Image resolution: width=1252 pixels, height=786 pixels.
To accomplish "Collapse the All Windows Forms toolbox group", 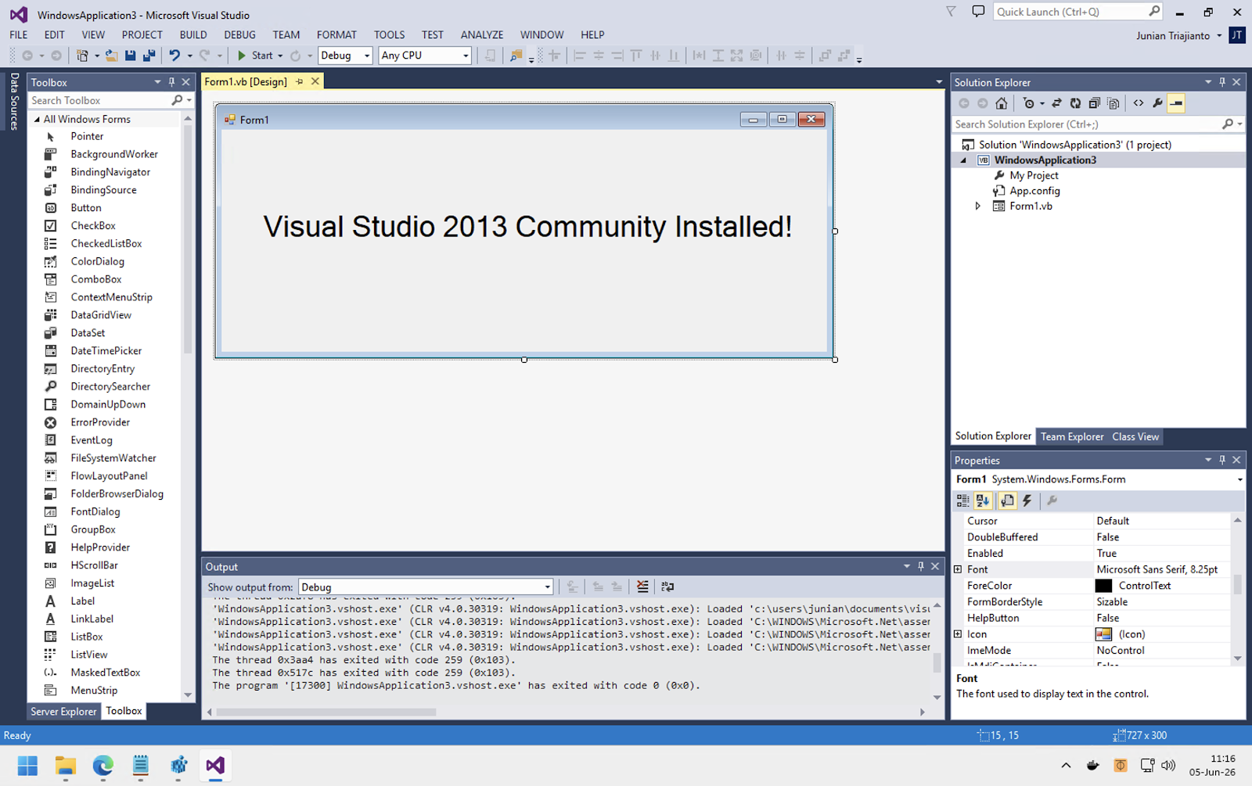I will 37,120.
